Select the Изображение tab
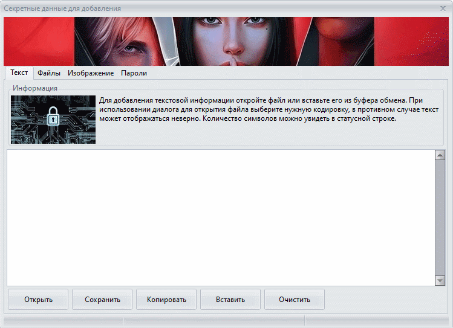453x328 pixels. [91, 73]
